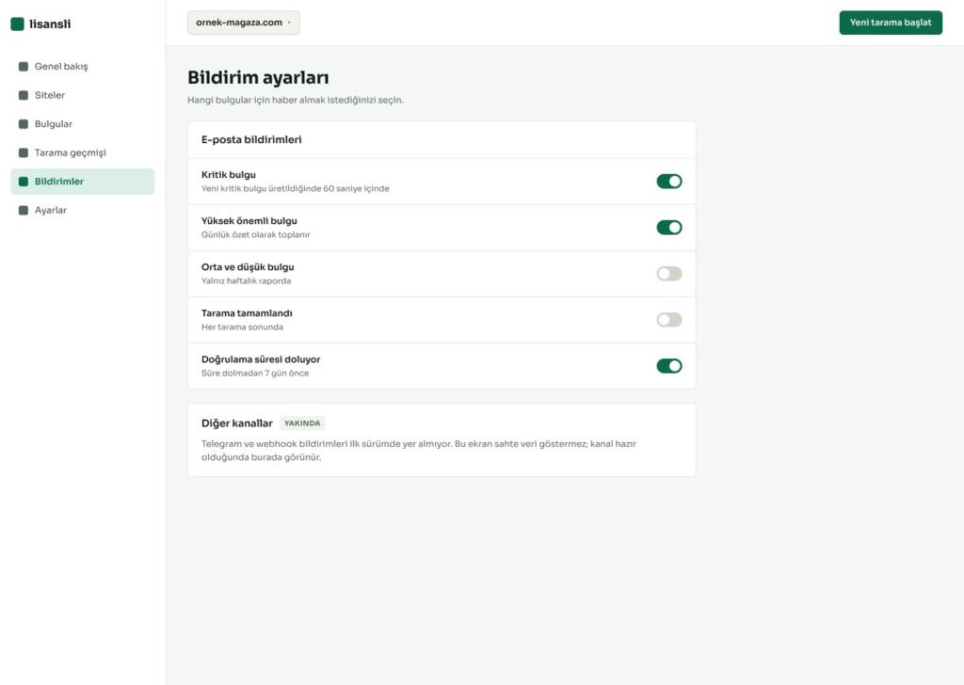Click the Siteler sidebar icon
The height and width of the screenshot is (685, 964).
pyautogui.click(x=24, y=95)
